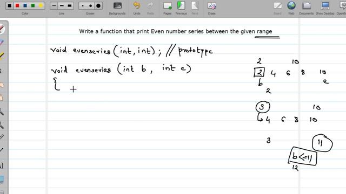Screen dimensions: 346x194
Task: Activate the Zoom out tool
Action: [x=2, y=125]
